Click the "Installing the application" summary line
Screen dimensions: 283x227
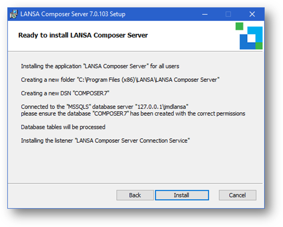coord(100,66)
